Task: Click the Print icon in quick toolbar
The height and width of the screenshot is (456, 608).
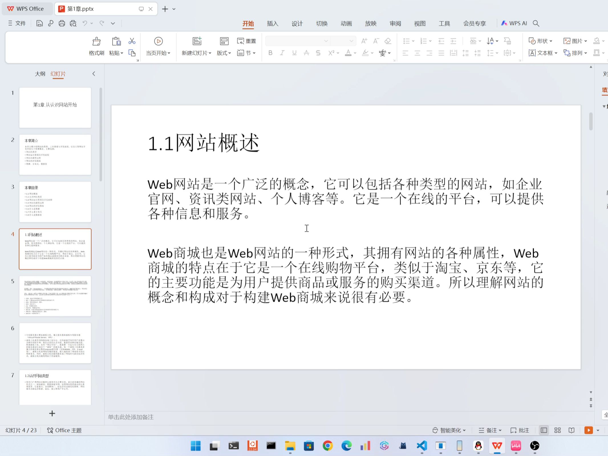Action: 62,23
